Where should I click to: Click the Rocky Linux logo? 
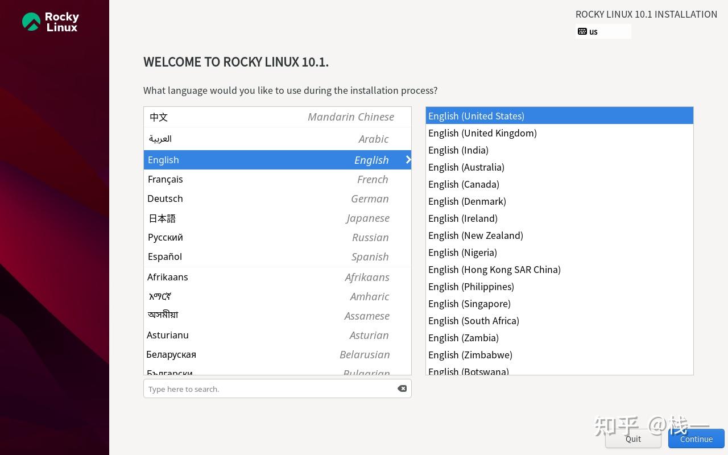pyautogui.click(x=51, y=22)
